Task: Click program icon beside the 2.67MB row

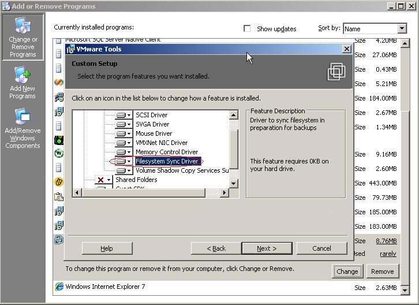Action: coord(59,111)
